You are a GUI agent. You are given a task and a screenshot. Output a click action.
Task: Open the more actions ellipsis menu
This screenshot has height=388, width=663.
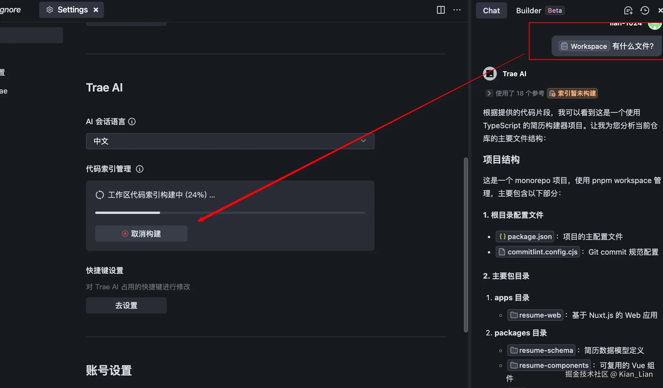[457, 10]
